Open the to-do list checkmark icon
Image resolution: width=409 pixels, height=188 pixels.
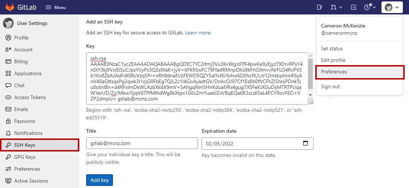tap(354, 7)
